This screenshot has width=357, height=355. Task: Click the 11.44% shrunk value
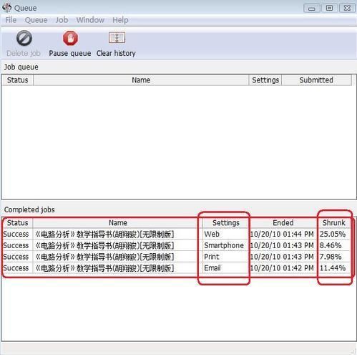click(333, 268)
